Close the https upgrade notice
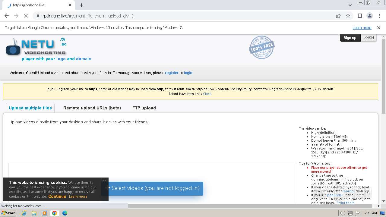 click(x=207, y=94)
